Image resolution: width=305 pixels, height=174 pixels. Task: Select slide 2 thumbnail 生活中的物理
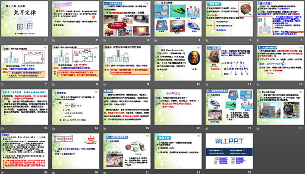coord(76,18)
